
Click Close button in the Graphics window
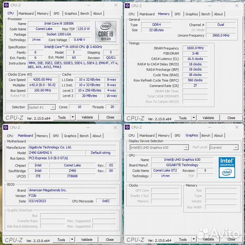coord(231,240)
